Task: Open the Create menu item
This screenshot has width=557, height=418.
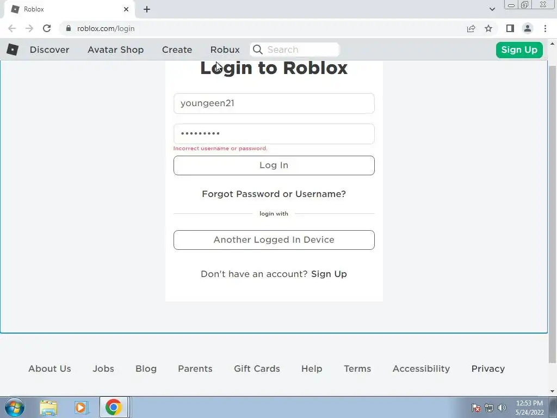Action: [177, 50]
